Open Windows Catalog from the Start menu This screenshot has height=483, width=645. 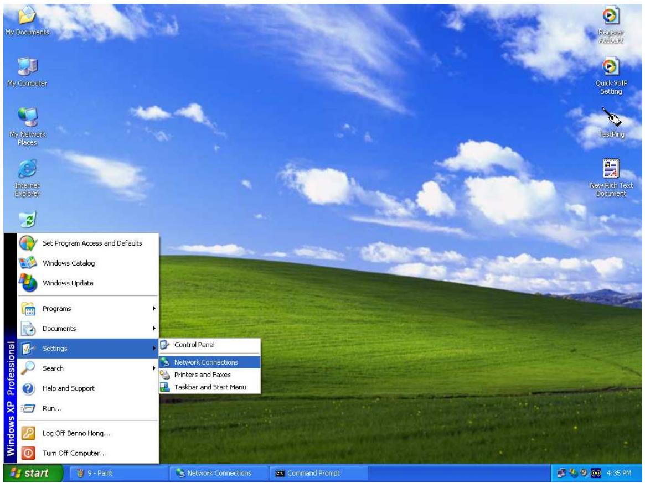87,263
